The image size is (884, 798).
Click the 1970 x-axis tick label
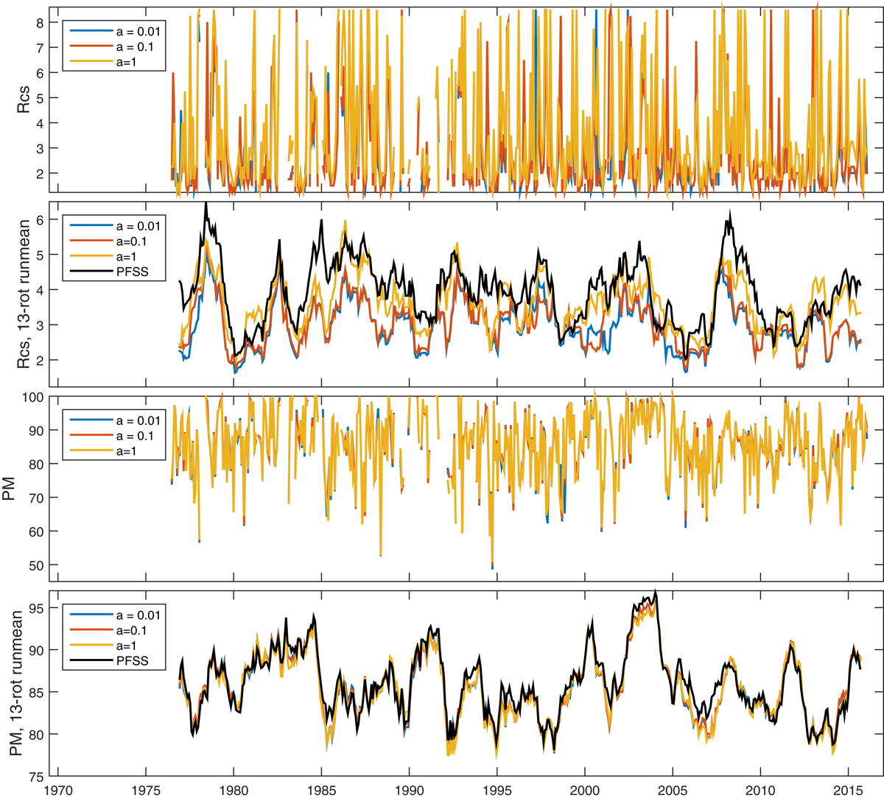pyautogui.click(x=58, y=790)
